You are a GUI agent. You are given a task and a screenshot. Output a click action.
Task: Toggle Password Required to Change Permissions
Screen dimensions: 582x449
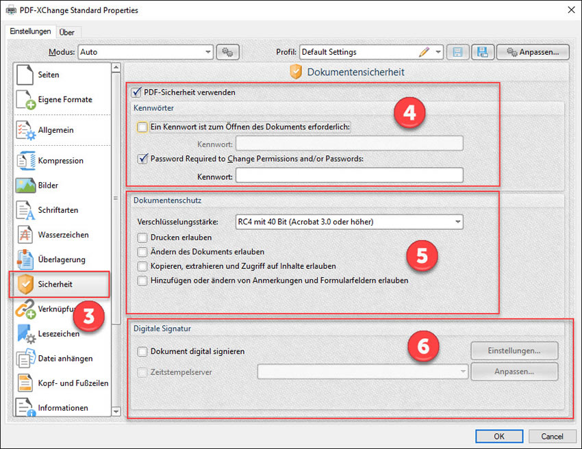pyautogui.click(x=142, y=159)
